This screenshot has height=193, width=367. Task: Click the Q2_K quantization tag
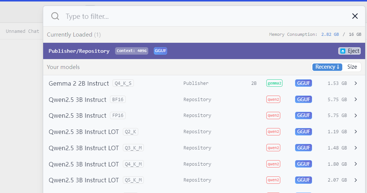click(130, 132)
